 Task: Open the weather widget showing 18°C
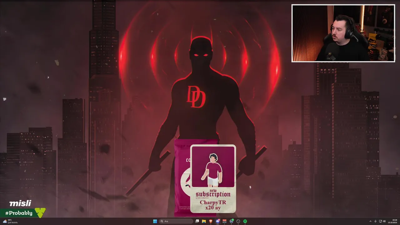coord(10,221)
